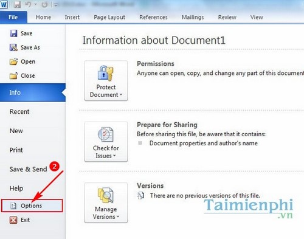Viewport: 304px width, 239px height.
Task: Click the Close label in sidebar
Action: (x=28, y=75)
